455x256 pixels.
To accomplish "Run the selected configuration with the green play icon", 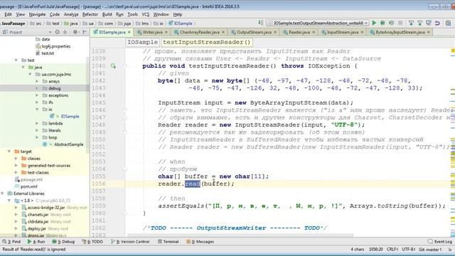I will 374,23.
